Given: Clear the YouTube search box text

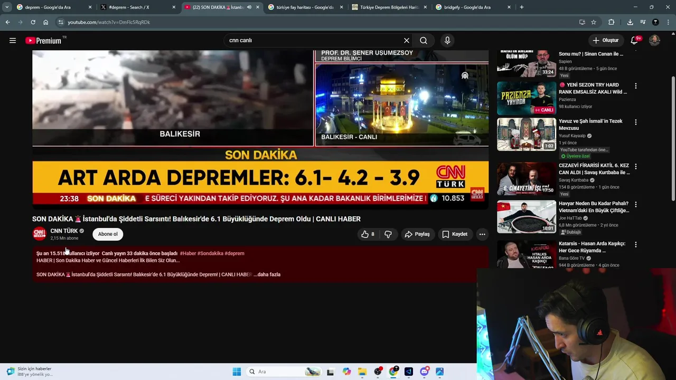Looking at the screenshot, I should (406, 40).
